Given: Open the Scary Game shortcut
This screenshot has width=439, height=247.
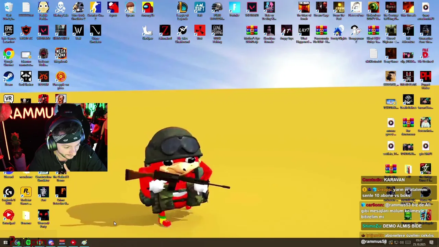Looking at the screenshot, I should 391,56.
